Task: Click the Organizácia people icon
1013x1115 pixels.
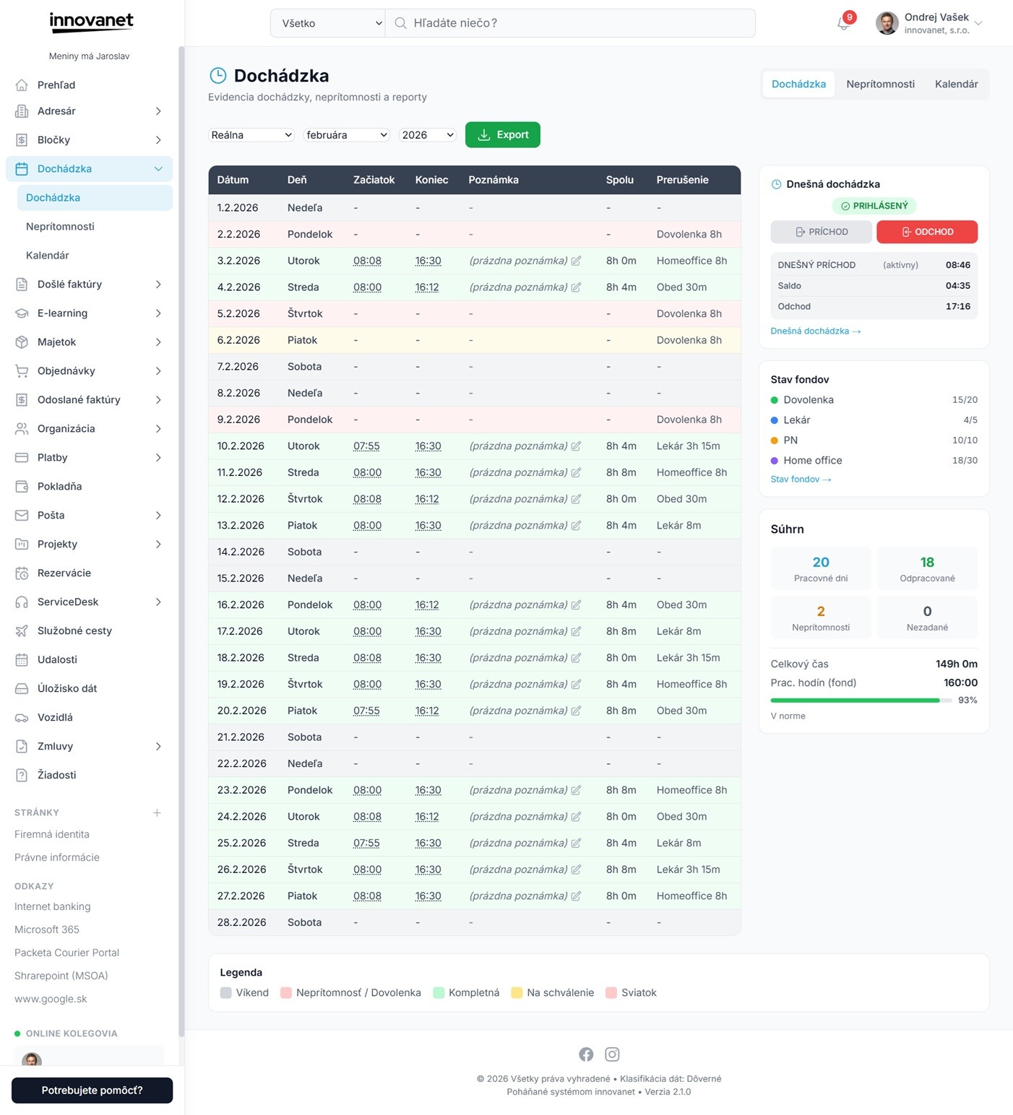Action: point(22,429)
